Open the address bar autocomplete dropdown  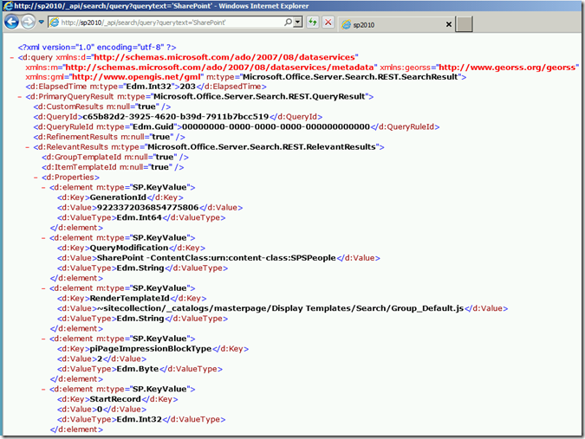click(x=298, y=23)
